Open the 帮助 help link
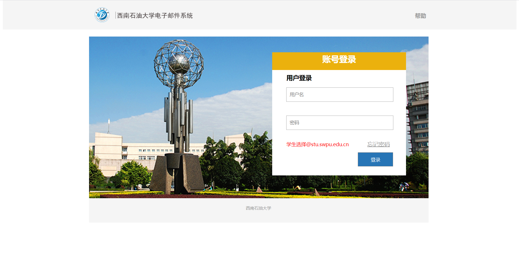Viewport: 519px width, 262px height. tap(420, 16)
